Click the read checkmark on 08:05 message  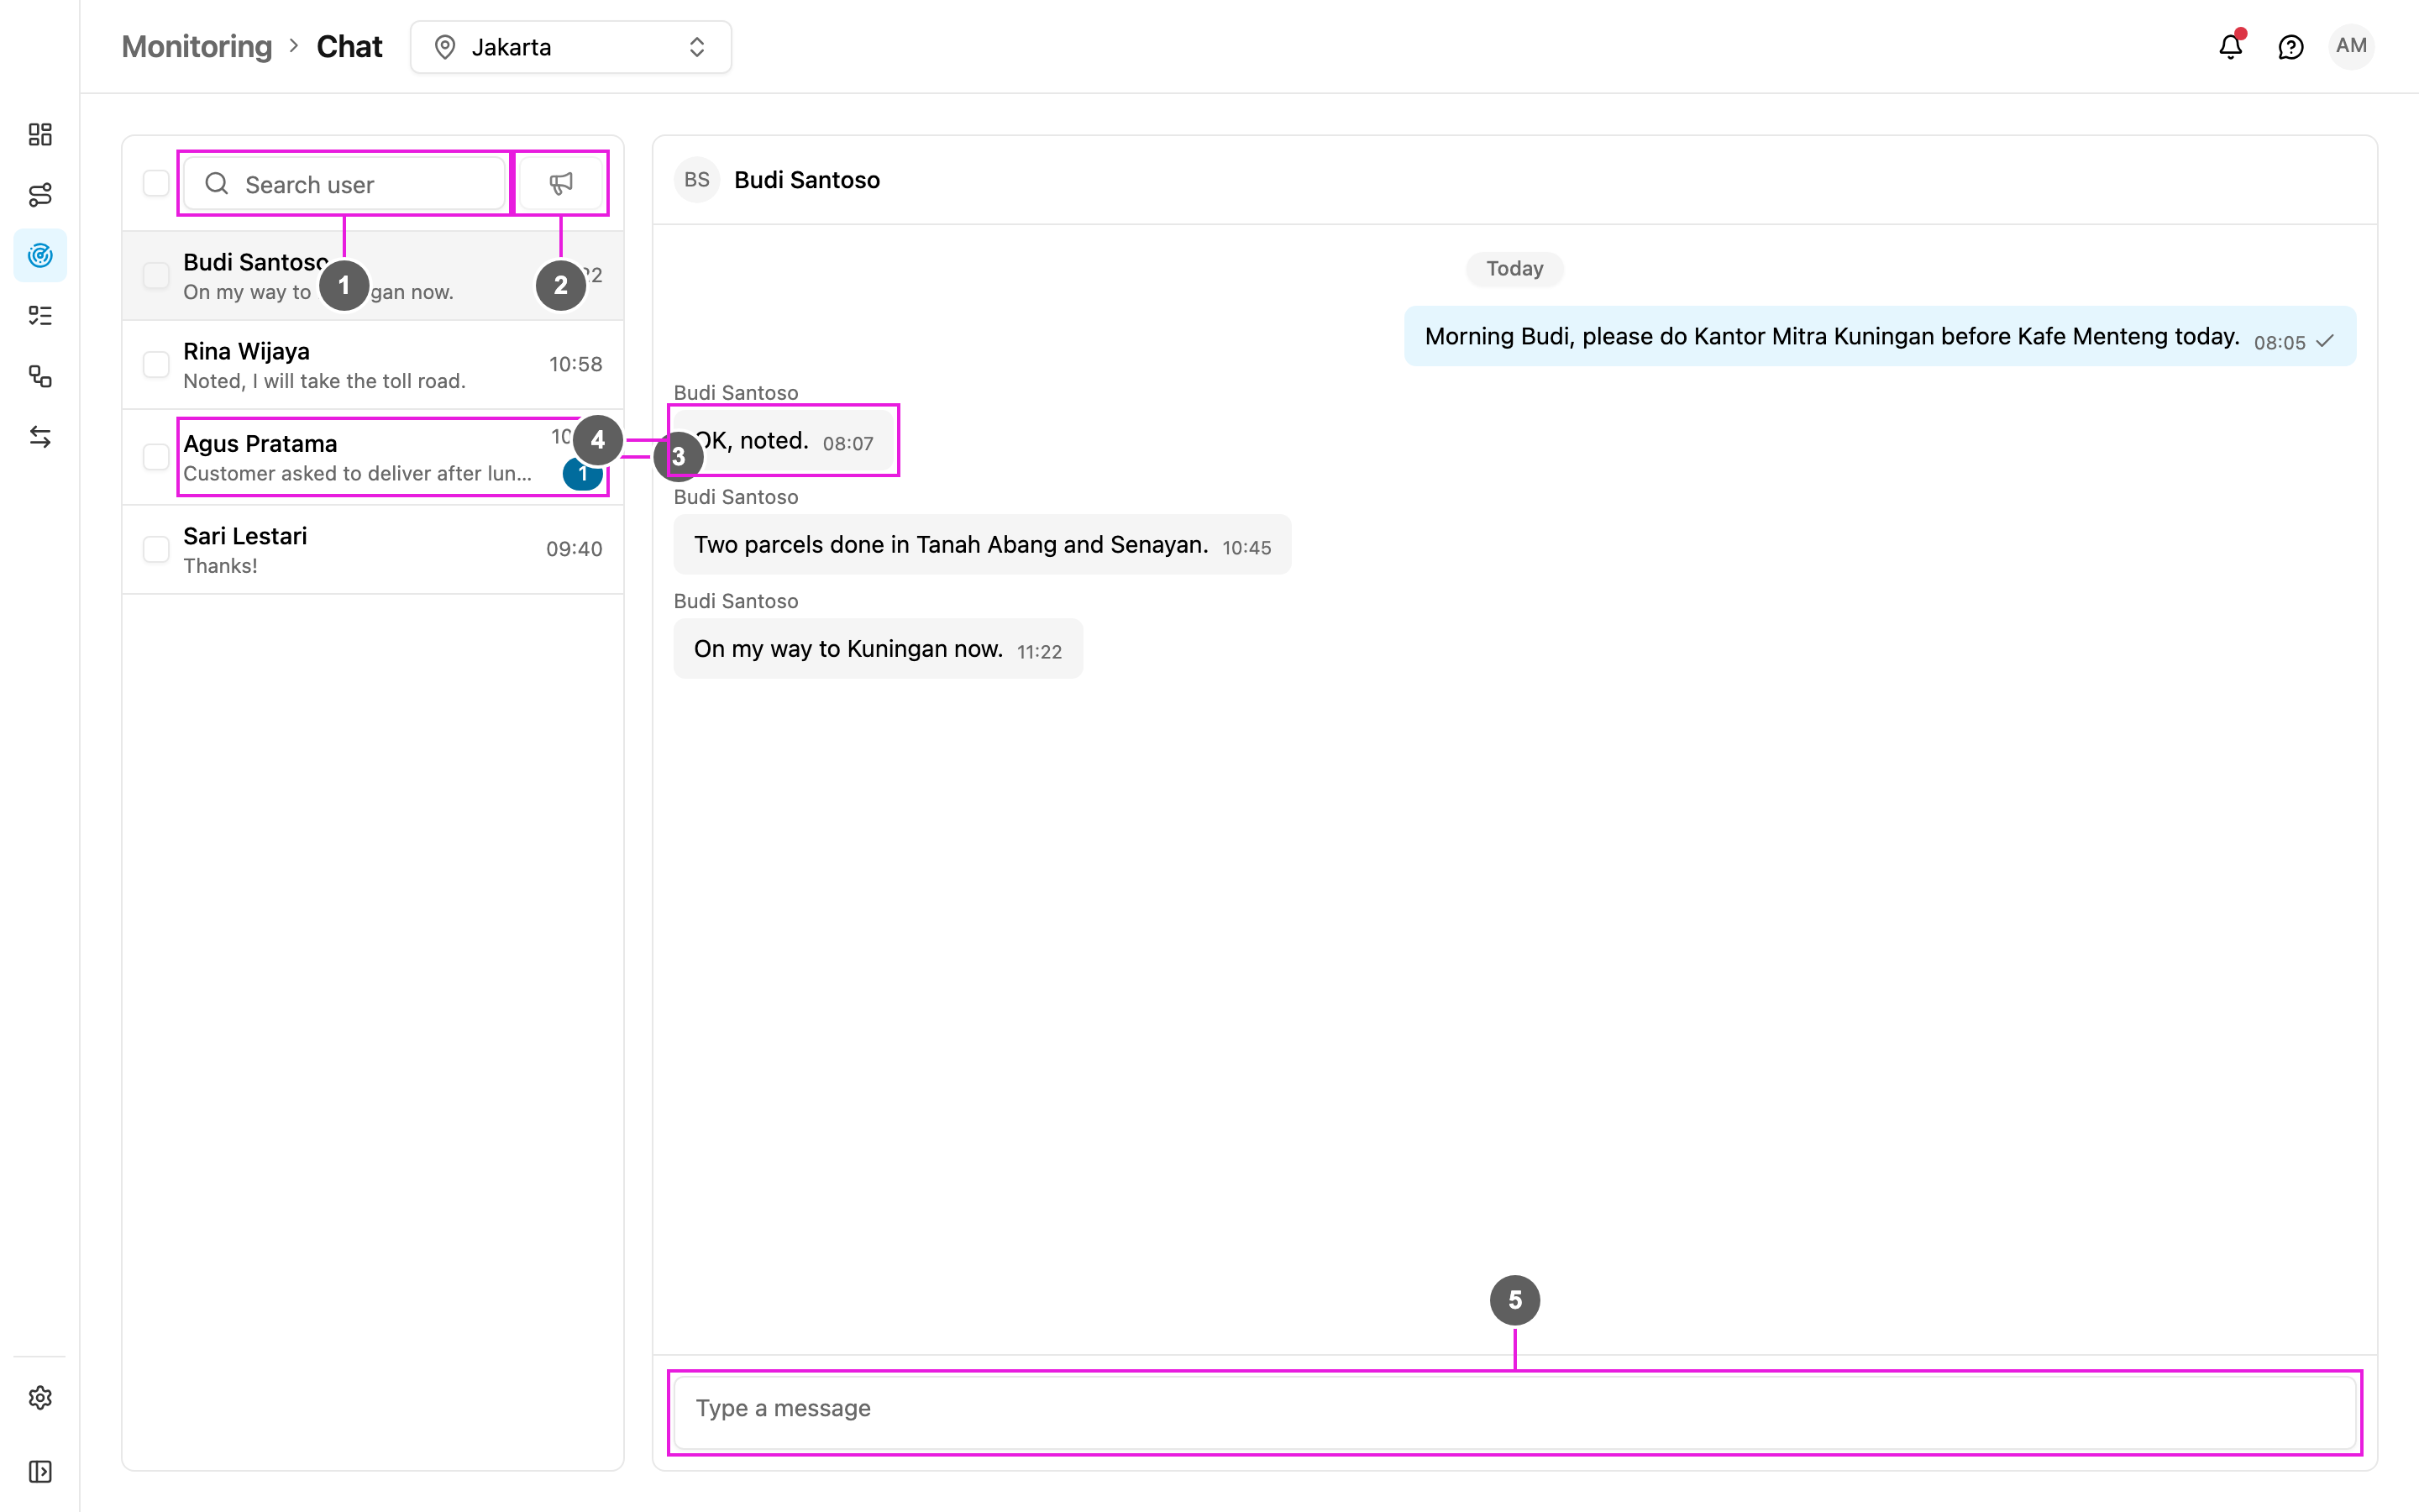(x=2325, y=342)
